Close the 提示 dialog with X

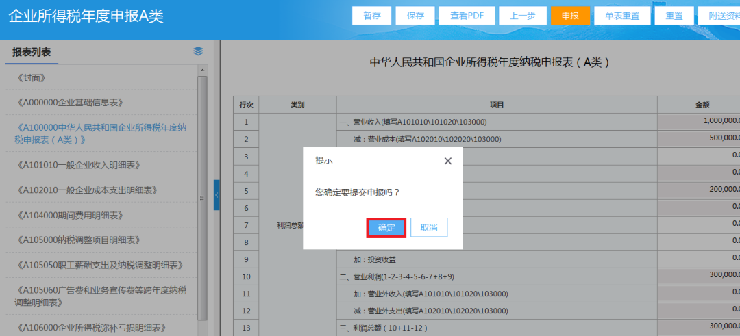448,161
